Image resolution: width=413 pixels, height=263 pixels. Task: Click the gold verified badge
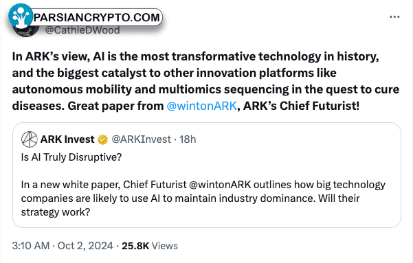coord(102,139)
